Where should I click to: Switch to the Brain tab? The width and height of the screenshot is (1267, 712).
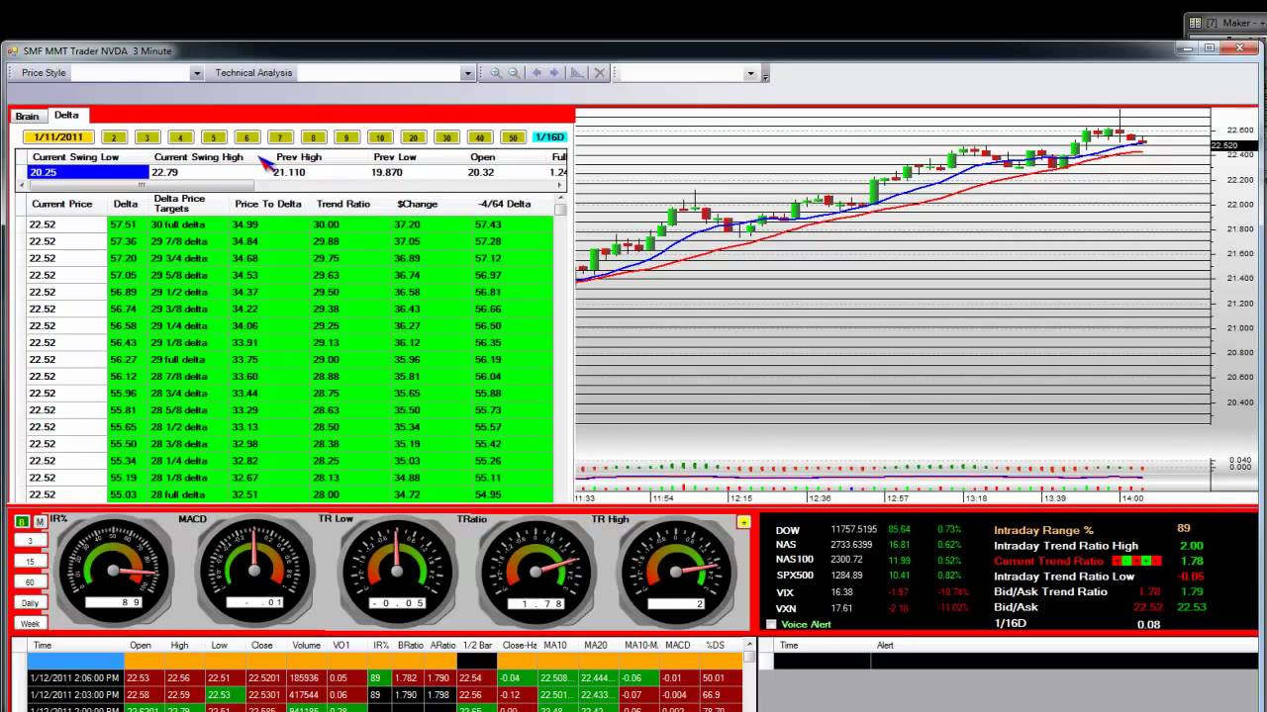point(28,116)
